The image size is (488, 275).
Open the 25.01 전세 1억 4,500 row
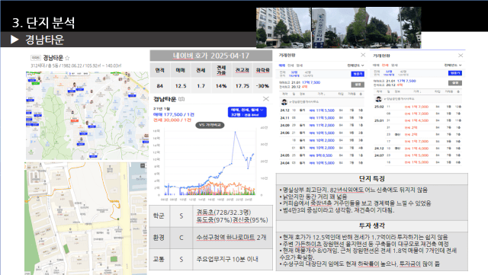(418, 120)
